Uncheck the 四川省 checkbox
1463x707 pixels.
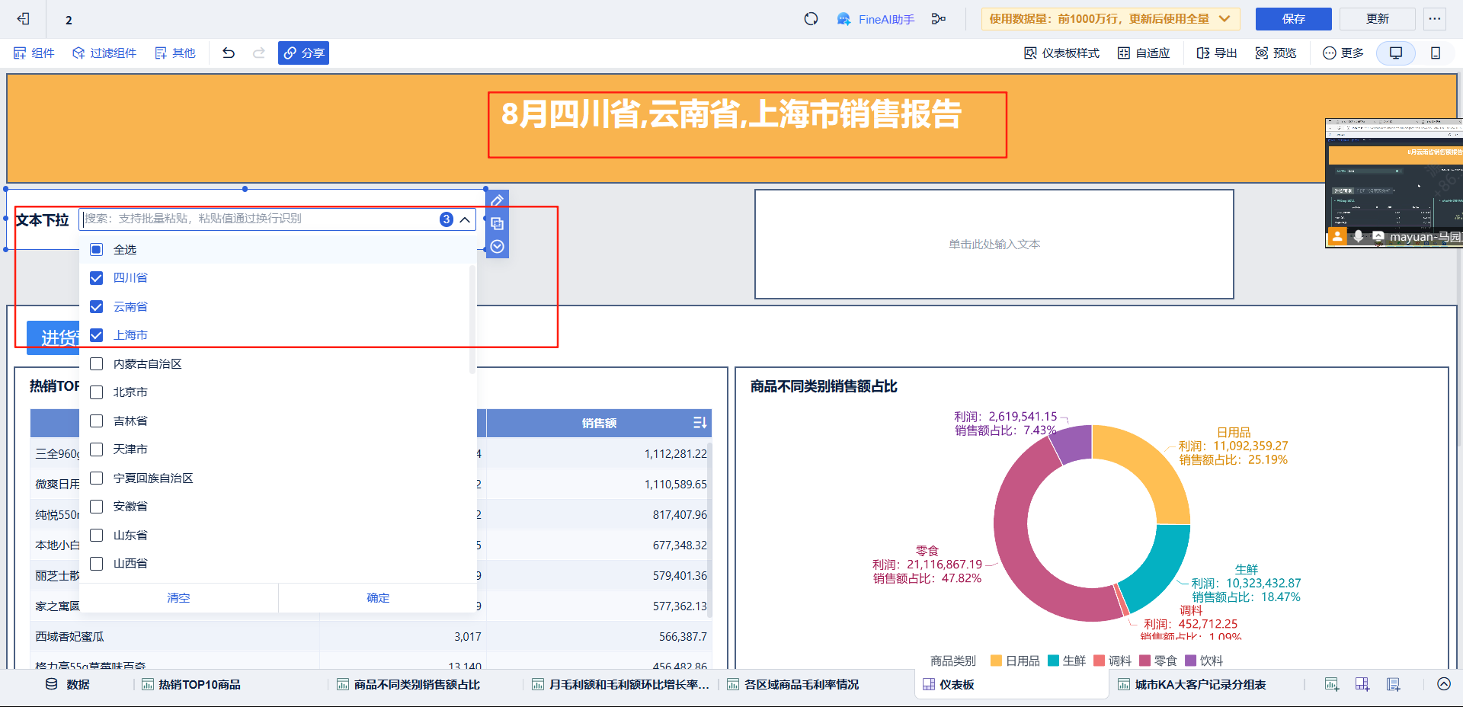(x=97, y=278)
